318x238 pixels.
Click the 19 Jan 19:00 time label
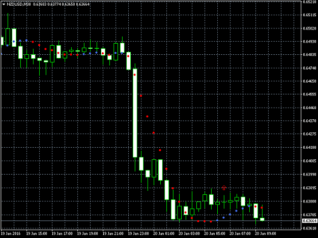[88, 233]
